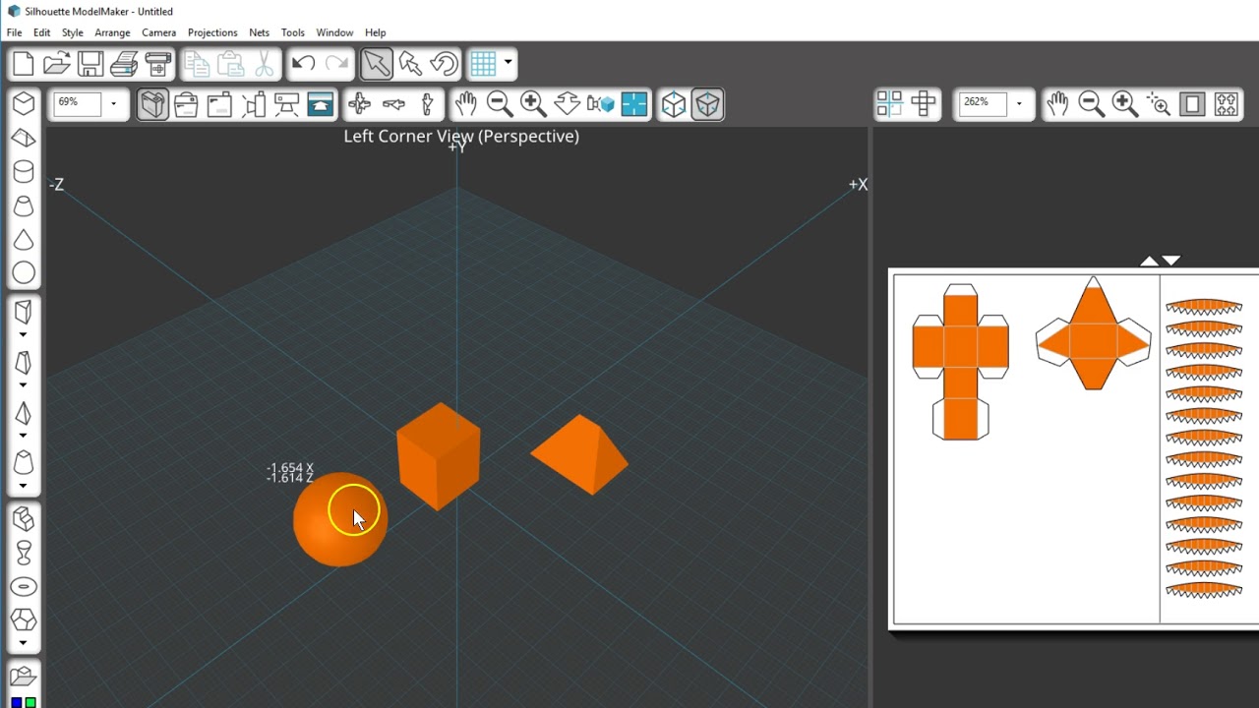Cut selection with the scissors icon
Screen dimensions: 1259x708
(x=265, y=64)
